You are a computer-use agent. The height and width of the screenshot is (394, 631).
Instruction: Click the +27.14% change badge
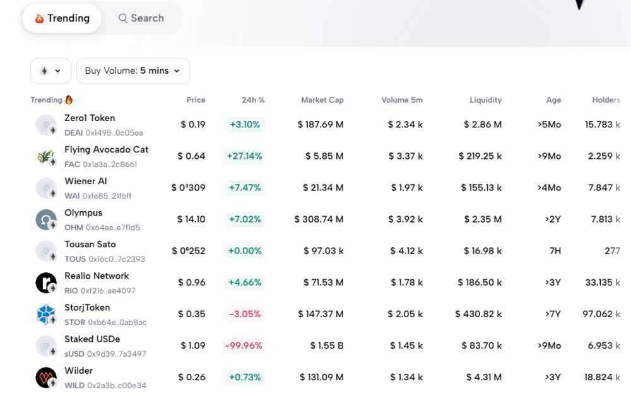coord(245,156)
